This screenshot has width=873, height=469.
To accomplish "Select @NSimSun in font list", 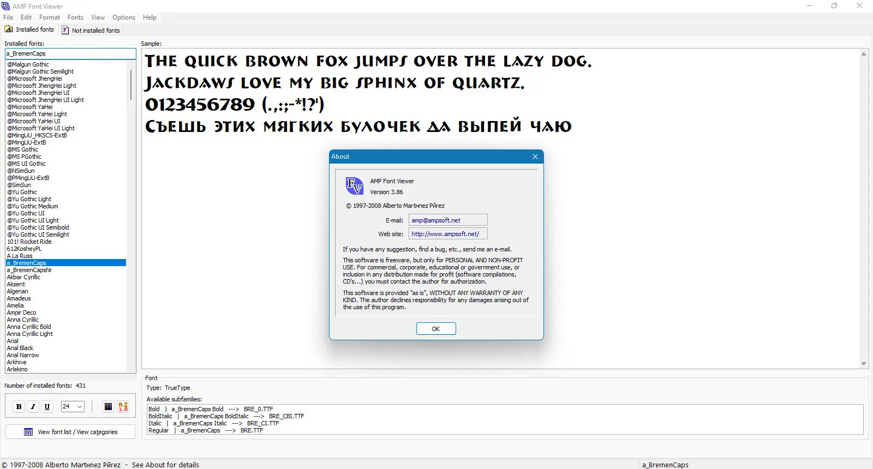I will (x=66, y=171).
